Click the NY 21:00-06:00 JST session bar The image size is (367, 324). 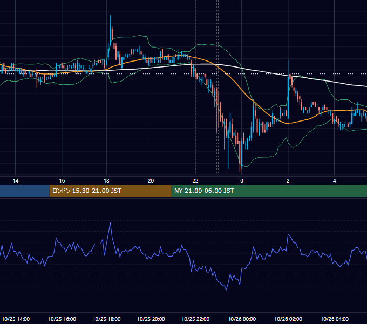click(x=269, y=191)
